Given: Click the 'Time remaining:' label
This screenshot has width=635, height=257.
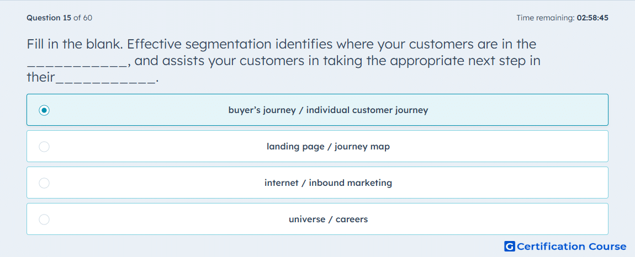Looking at the screenshot, I should [x=545, y=18].
